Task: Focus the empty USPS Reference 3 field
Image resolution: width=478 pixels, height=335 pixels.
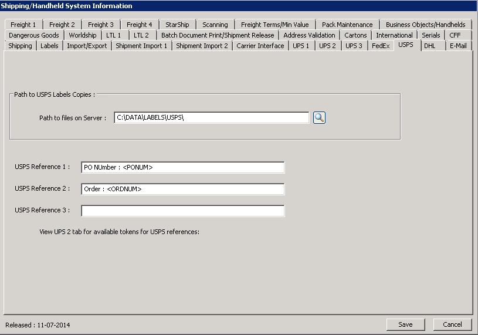Action: coord(183,211)
